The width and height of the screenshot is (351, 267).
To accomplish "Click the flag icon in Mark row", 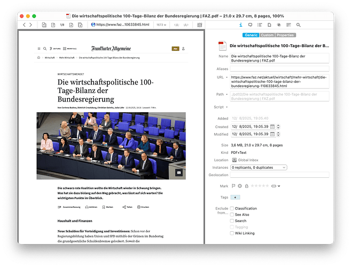I will [x=232, y=186].
